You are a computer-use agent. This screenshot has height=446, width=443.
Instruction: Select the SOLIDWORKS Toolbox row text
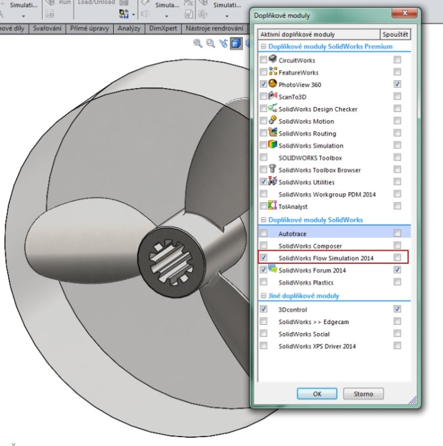[310, 158]
